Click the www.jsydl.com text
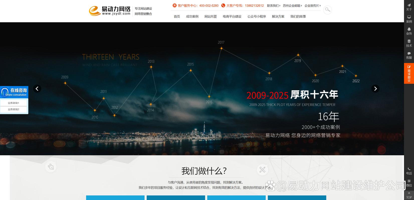 pos(116,14)
